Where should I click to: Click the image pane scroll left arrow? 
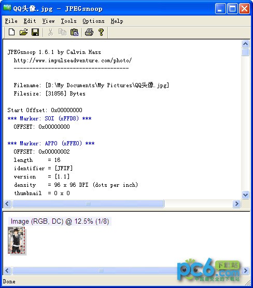tap(7, 270)
